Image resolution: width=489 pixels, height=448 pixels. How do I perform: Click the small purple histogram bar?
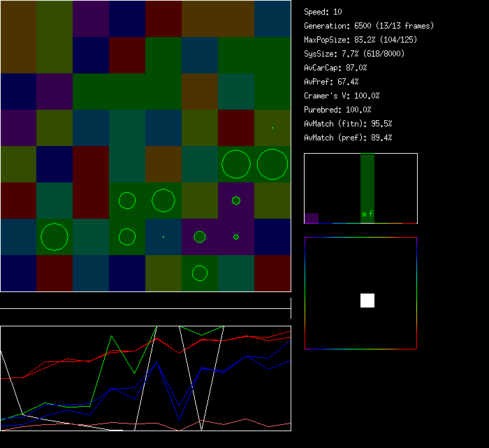[312, 218]
